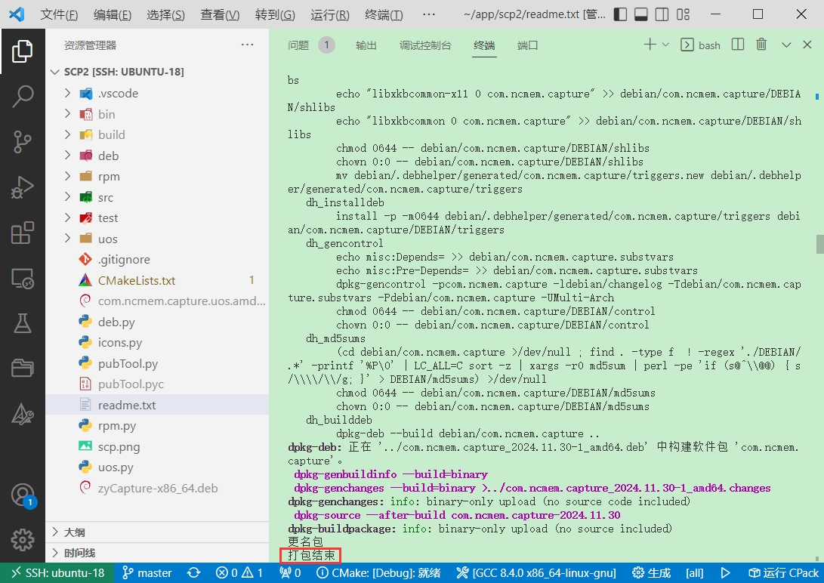This screenshot has width=824, height=583.
Task: Open the 终端(T) menu
Action: 384,15
